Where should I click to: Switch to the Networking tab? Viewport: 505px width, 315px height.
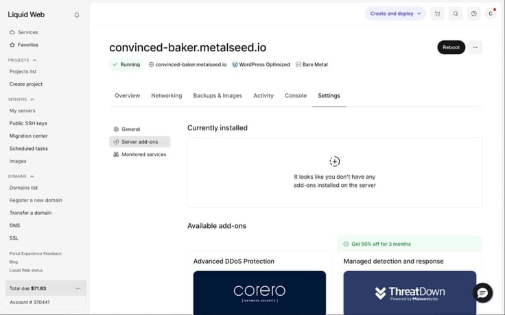pos(167,95)
